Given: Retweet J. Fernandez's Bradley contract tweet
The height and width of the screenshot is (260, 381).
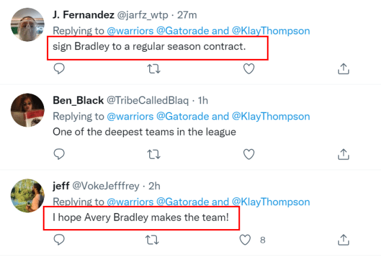Looking at the screenshot, I should [154, 70].
